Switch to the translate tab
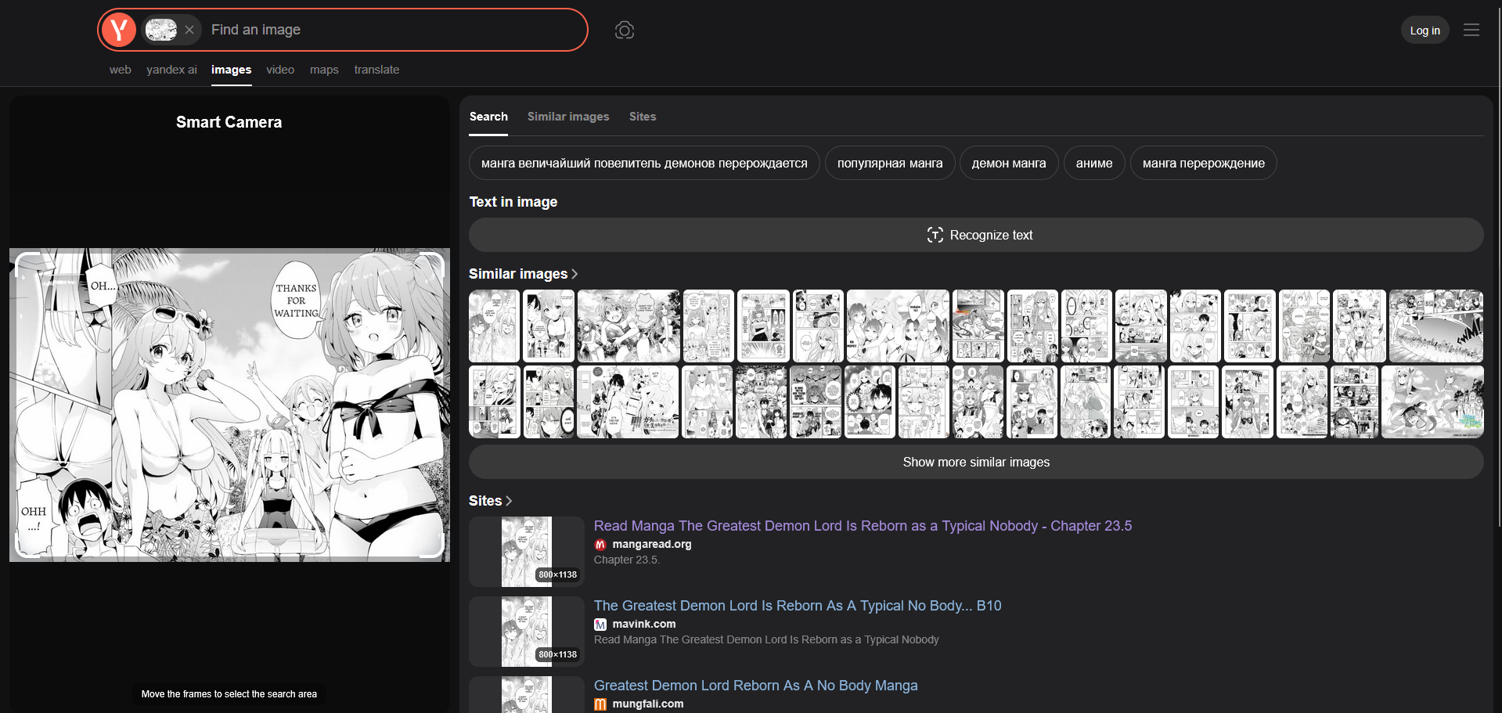 376,70
